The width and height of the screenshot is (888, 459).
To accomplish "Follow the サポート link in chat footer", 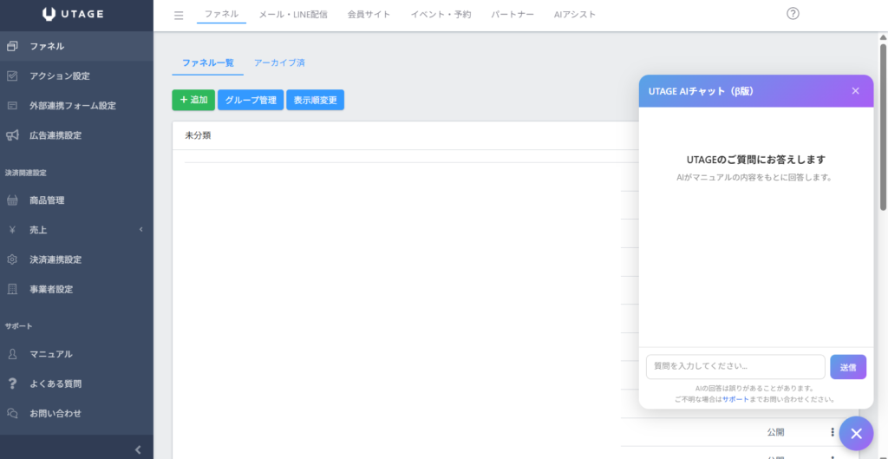I will point(735,399).
